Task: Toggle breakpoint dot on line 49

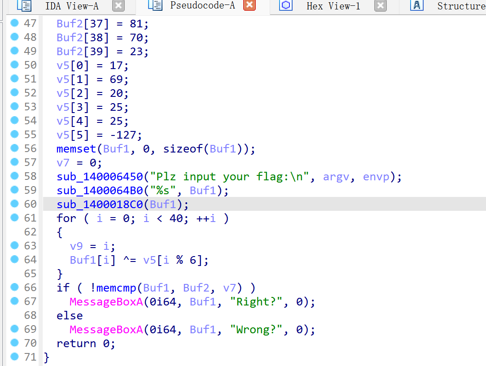Action: 14,51
